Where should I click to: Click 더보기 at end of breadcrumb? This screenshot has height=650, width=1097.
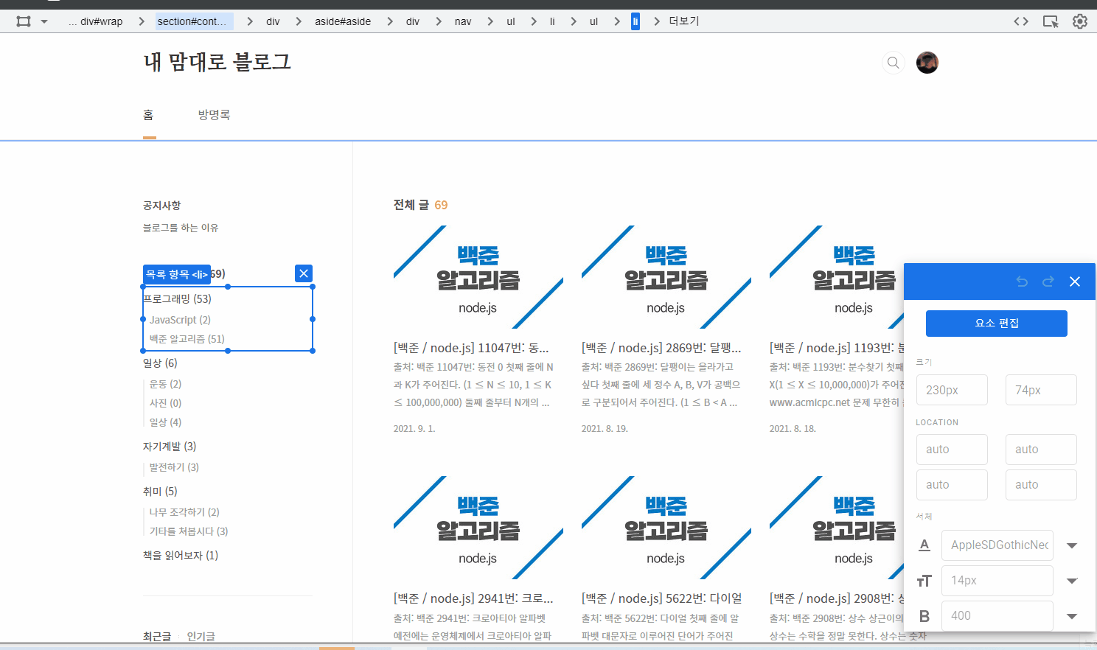tap(684, 21)
